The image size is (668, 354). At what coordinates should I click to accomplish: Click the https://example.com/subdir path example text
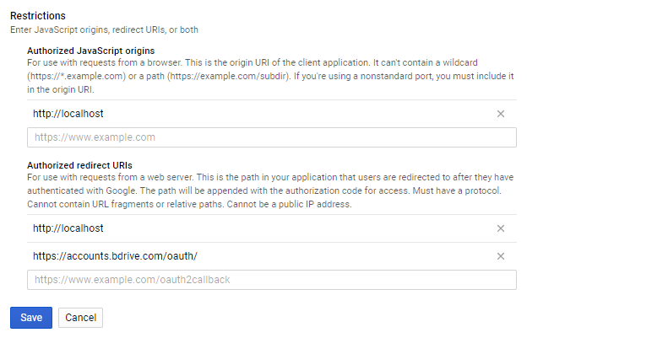pos(228,77)
